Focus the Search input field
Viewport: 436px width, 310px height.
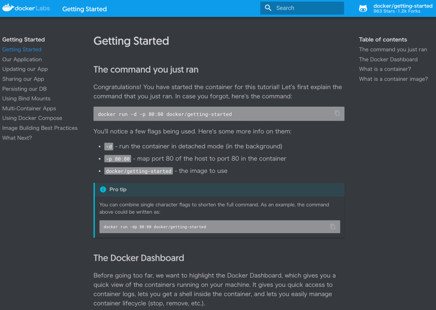[302, 8]
